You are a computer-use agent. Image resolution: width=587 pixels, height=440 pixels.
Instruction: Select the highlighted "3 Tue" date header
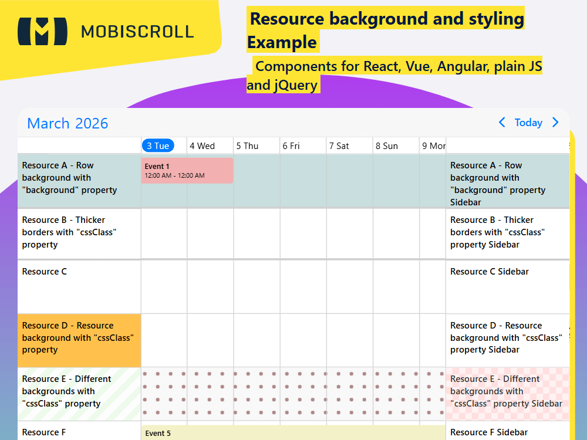coord(157,145)
